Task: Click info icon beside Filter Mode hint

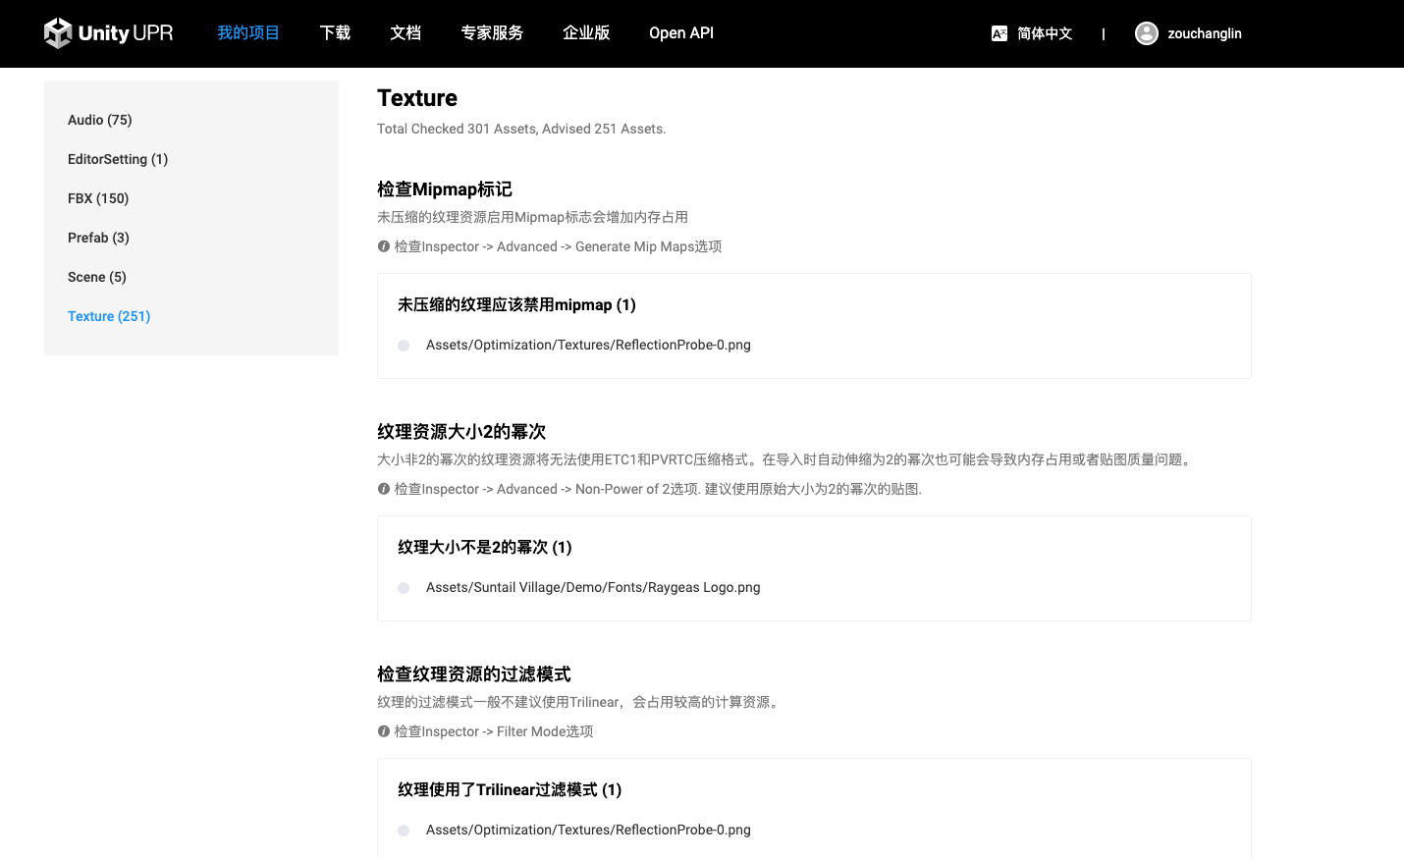Action: 384,731
